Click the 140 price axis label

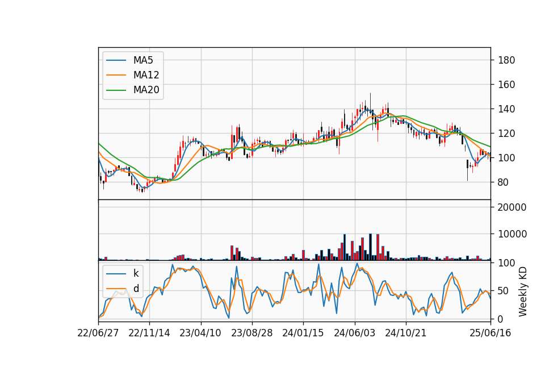click(x=506, y=109)
